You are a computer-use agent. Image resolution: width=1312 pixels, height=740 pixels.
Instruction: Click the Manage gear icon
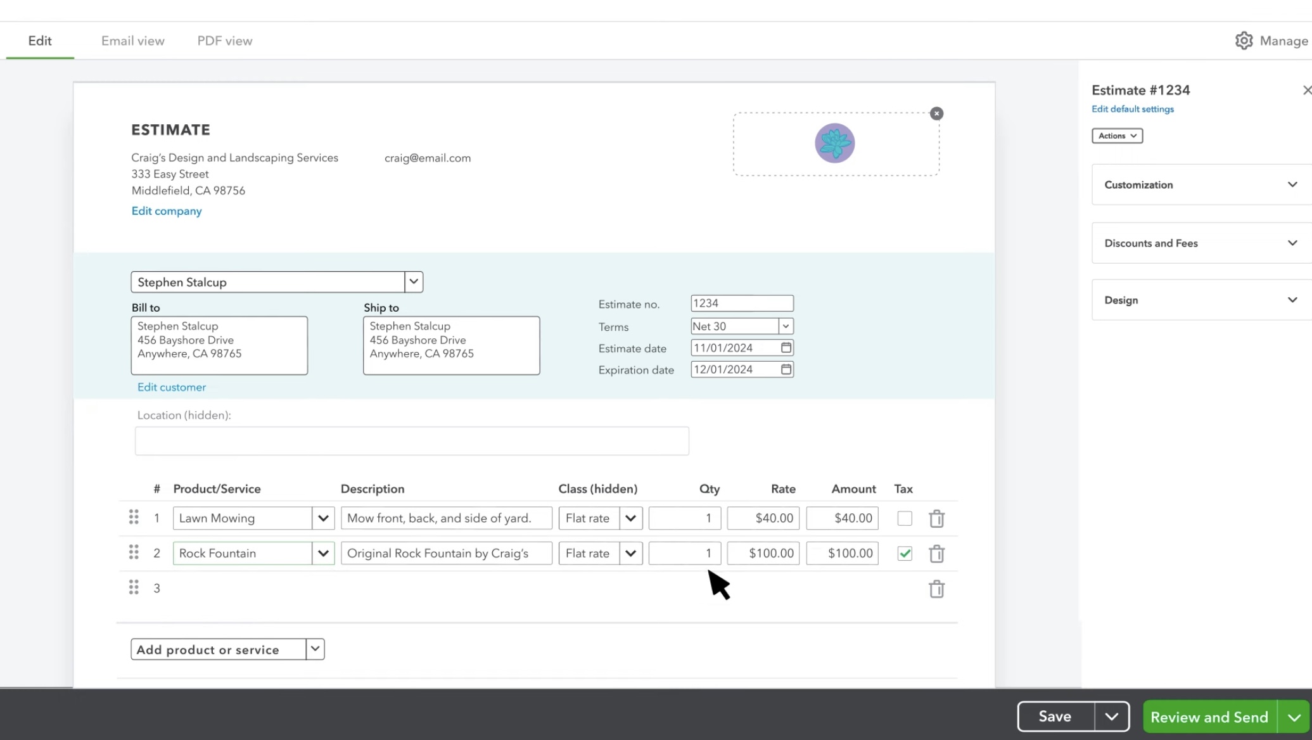point(1244,41)
